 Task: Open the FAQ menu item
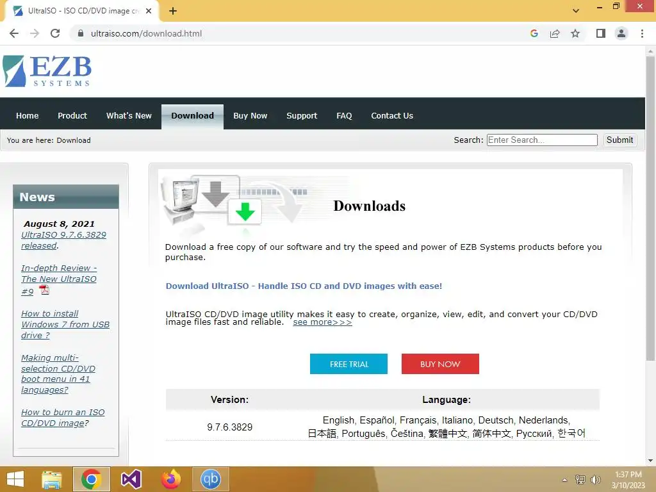(344, 115)
